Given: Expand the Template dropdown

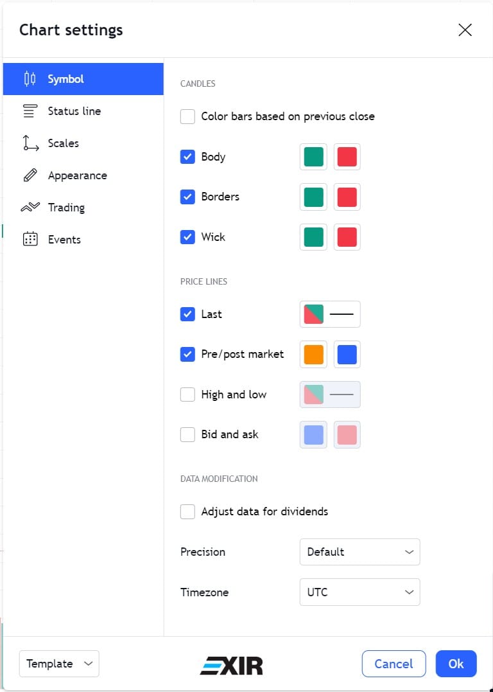Looking at the screenshot, I should pyautogui.click(x=59, y=663).
